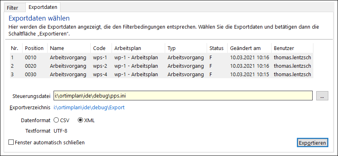This screenshot has height=156, width=338.
Task: Open the export directory link i:\ortimplan\ide\debug\Export
Action: 89,108
